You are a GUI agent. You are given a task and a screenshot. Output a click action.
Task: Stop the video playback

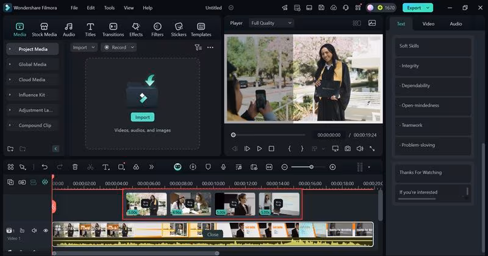point(271,149)
